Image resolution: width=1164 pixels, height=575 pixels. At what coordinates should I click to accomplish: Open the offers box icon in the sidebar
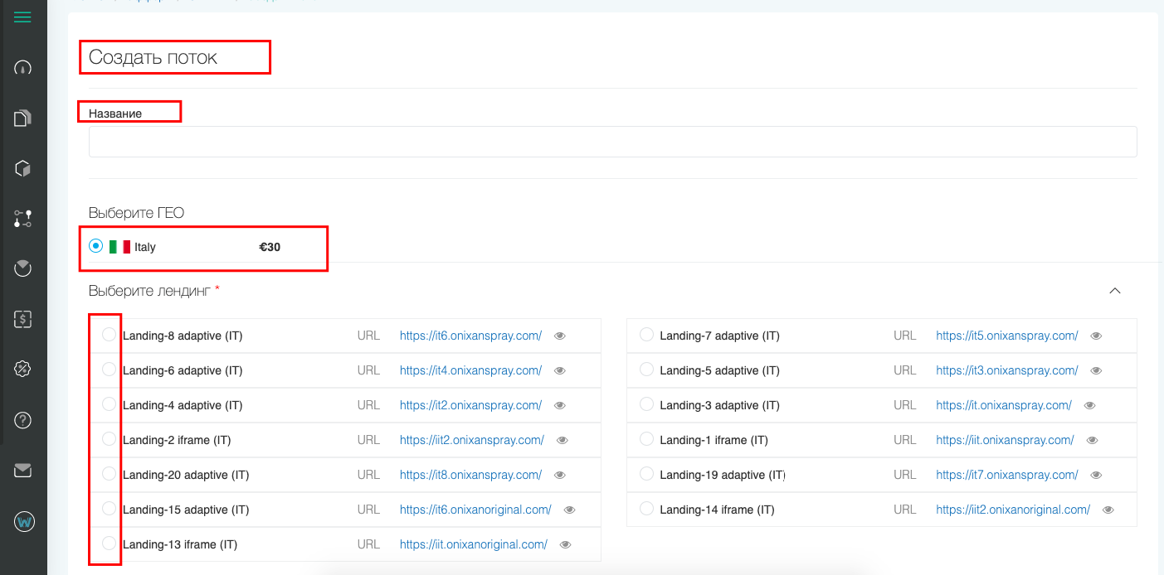pyautogui.click(x=23, y=169)
